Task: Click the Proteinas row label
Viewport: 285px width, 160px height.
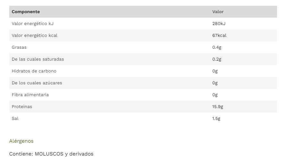Action: tap(22, 106)
